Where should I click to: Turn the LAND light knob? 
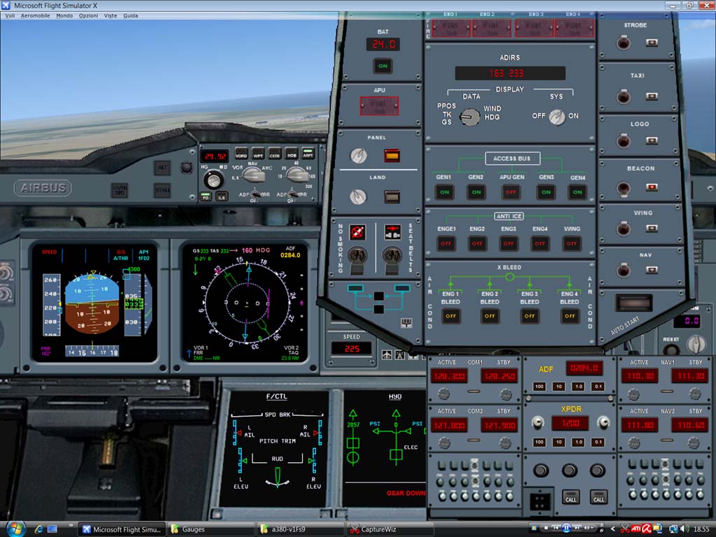pyautogui.click(x=359, y=197)
